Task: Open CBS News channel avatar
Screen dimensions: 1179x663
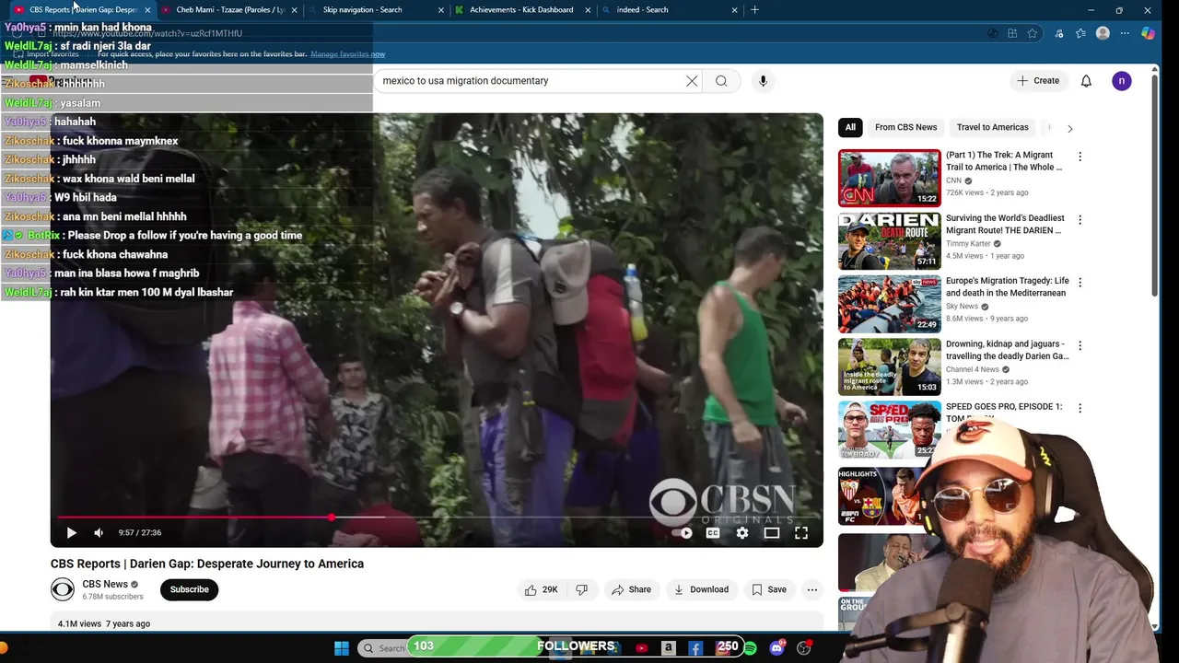Action: (63, 589)
